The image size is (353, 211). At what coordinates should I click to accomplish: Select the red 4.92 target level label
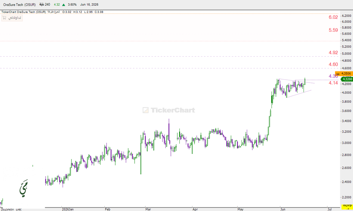[x=333, y=53]
